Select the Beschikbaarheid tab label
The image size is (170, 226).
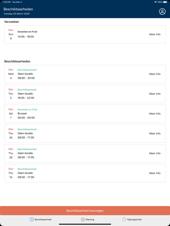coord(43,220)
